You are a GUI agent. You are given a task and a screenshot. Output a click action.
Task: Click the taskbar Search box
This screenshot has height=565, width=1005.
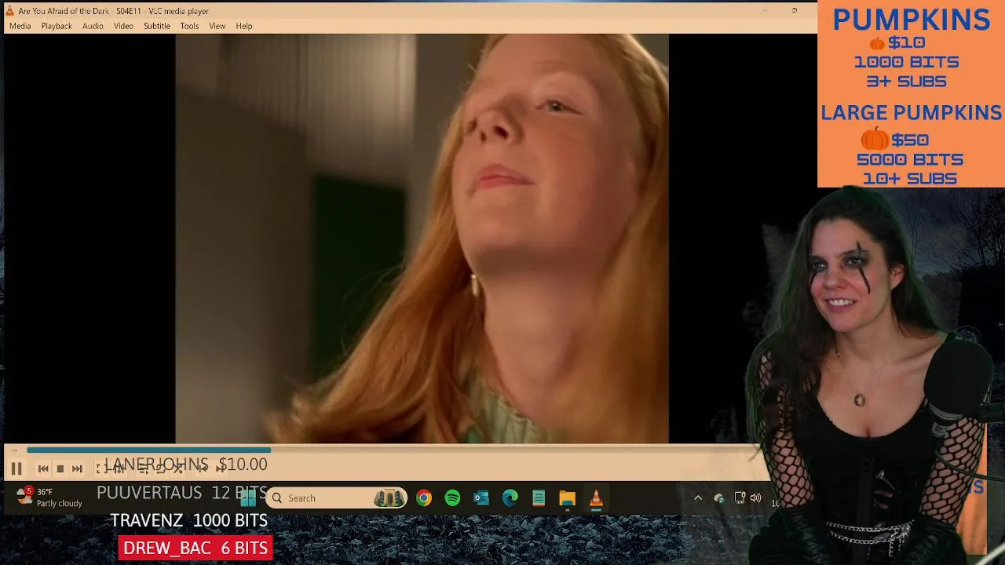337,498
